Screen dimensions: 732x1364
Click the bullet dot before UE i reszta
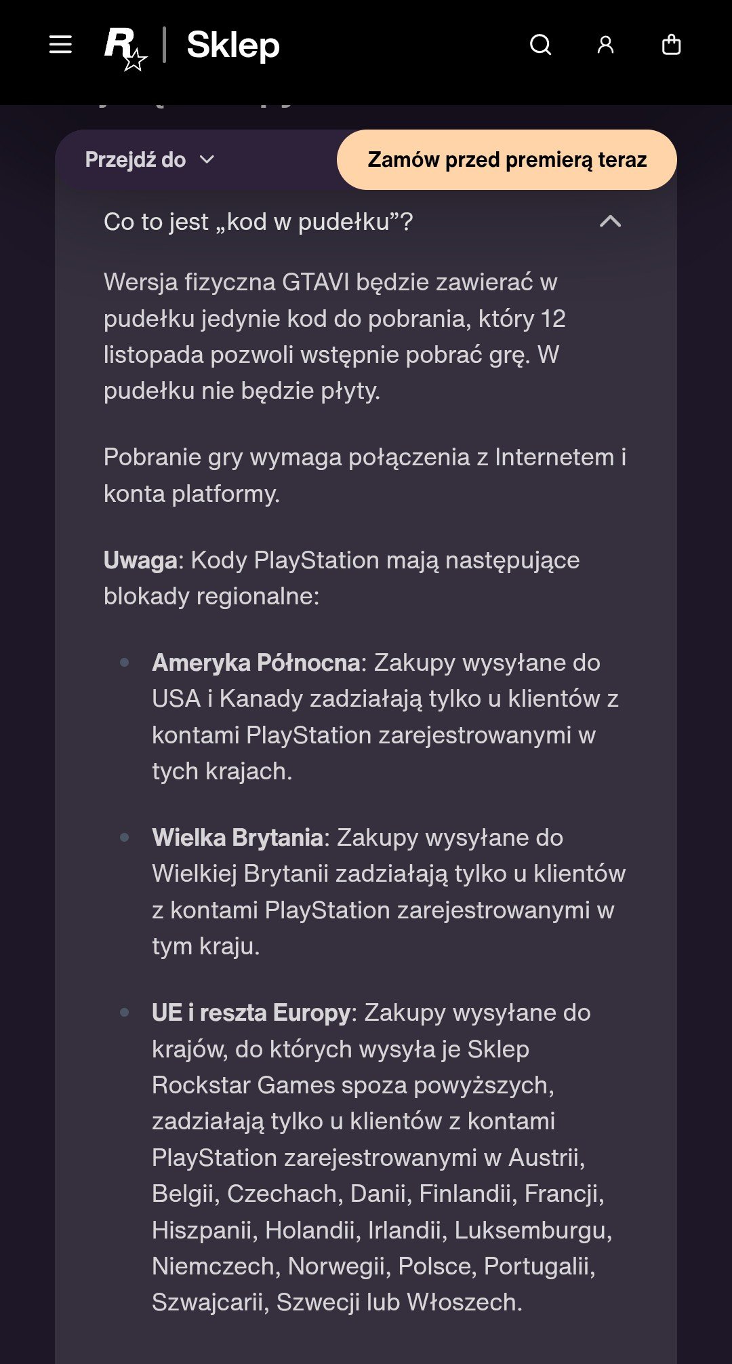tap(125, 1012)
